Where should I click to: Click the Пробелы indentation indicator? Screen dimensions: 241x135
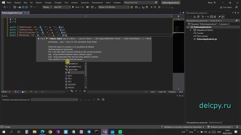[172, 91]
